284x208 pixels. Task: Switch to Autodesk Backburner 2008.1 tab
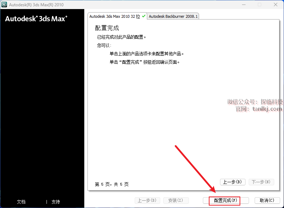[173, 16]
